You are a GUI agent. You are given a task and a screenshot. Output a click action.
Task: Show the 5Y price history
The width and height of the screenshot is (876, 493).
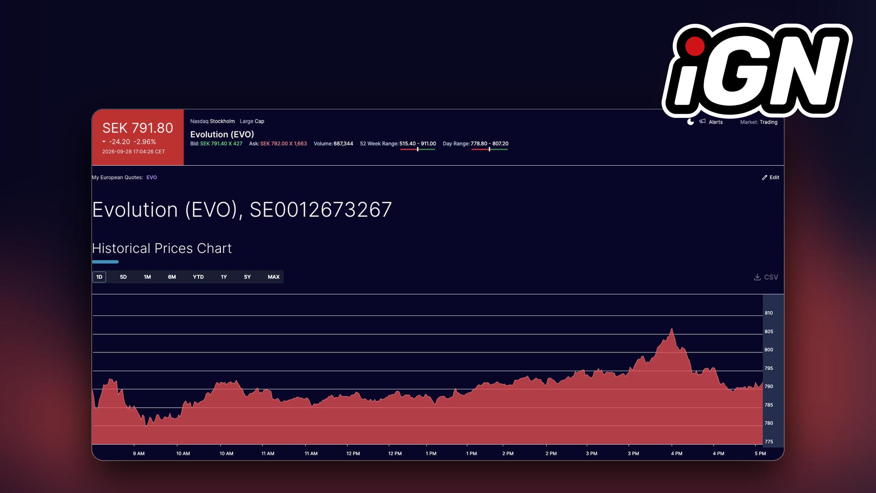coord(247,277)
